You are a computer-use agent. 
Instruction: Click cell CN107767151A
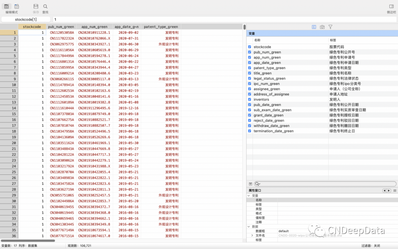click(x=62, y=236)
